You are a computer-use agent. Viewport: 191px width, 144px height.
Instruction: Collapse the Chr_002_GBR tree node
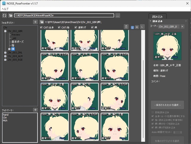(5, 31)
